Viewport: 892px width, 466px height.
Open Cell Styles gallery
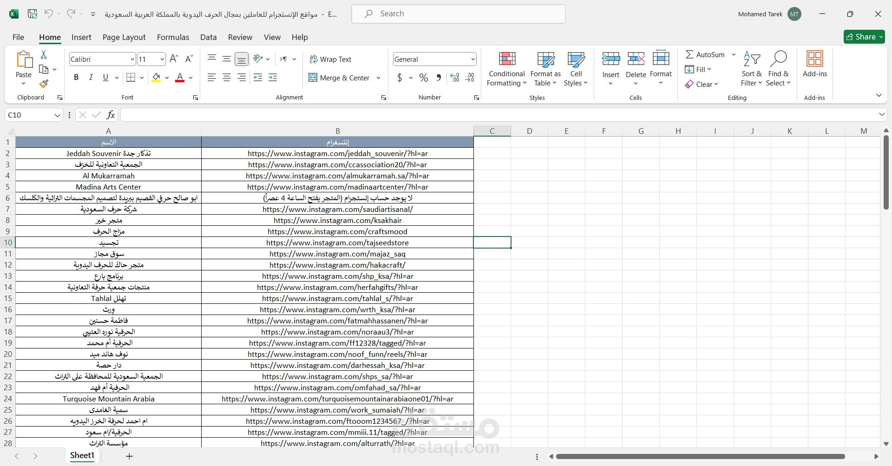(576, 69)
